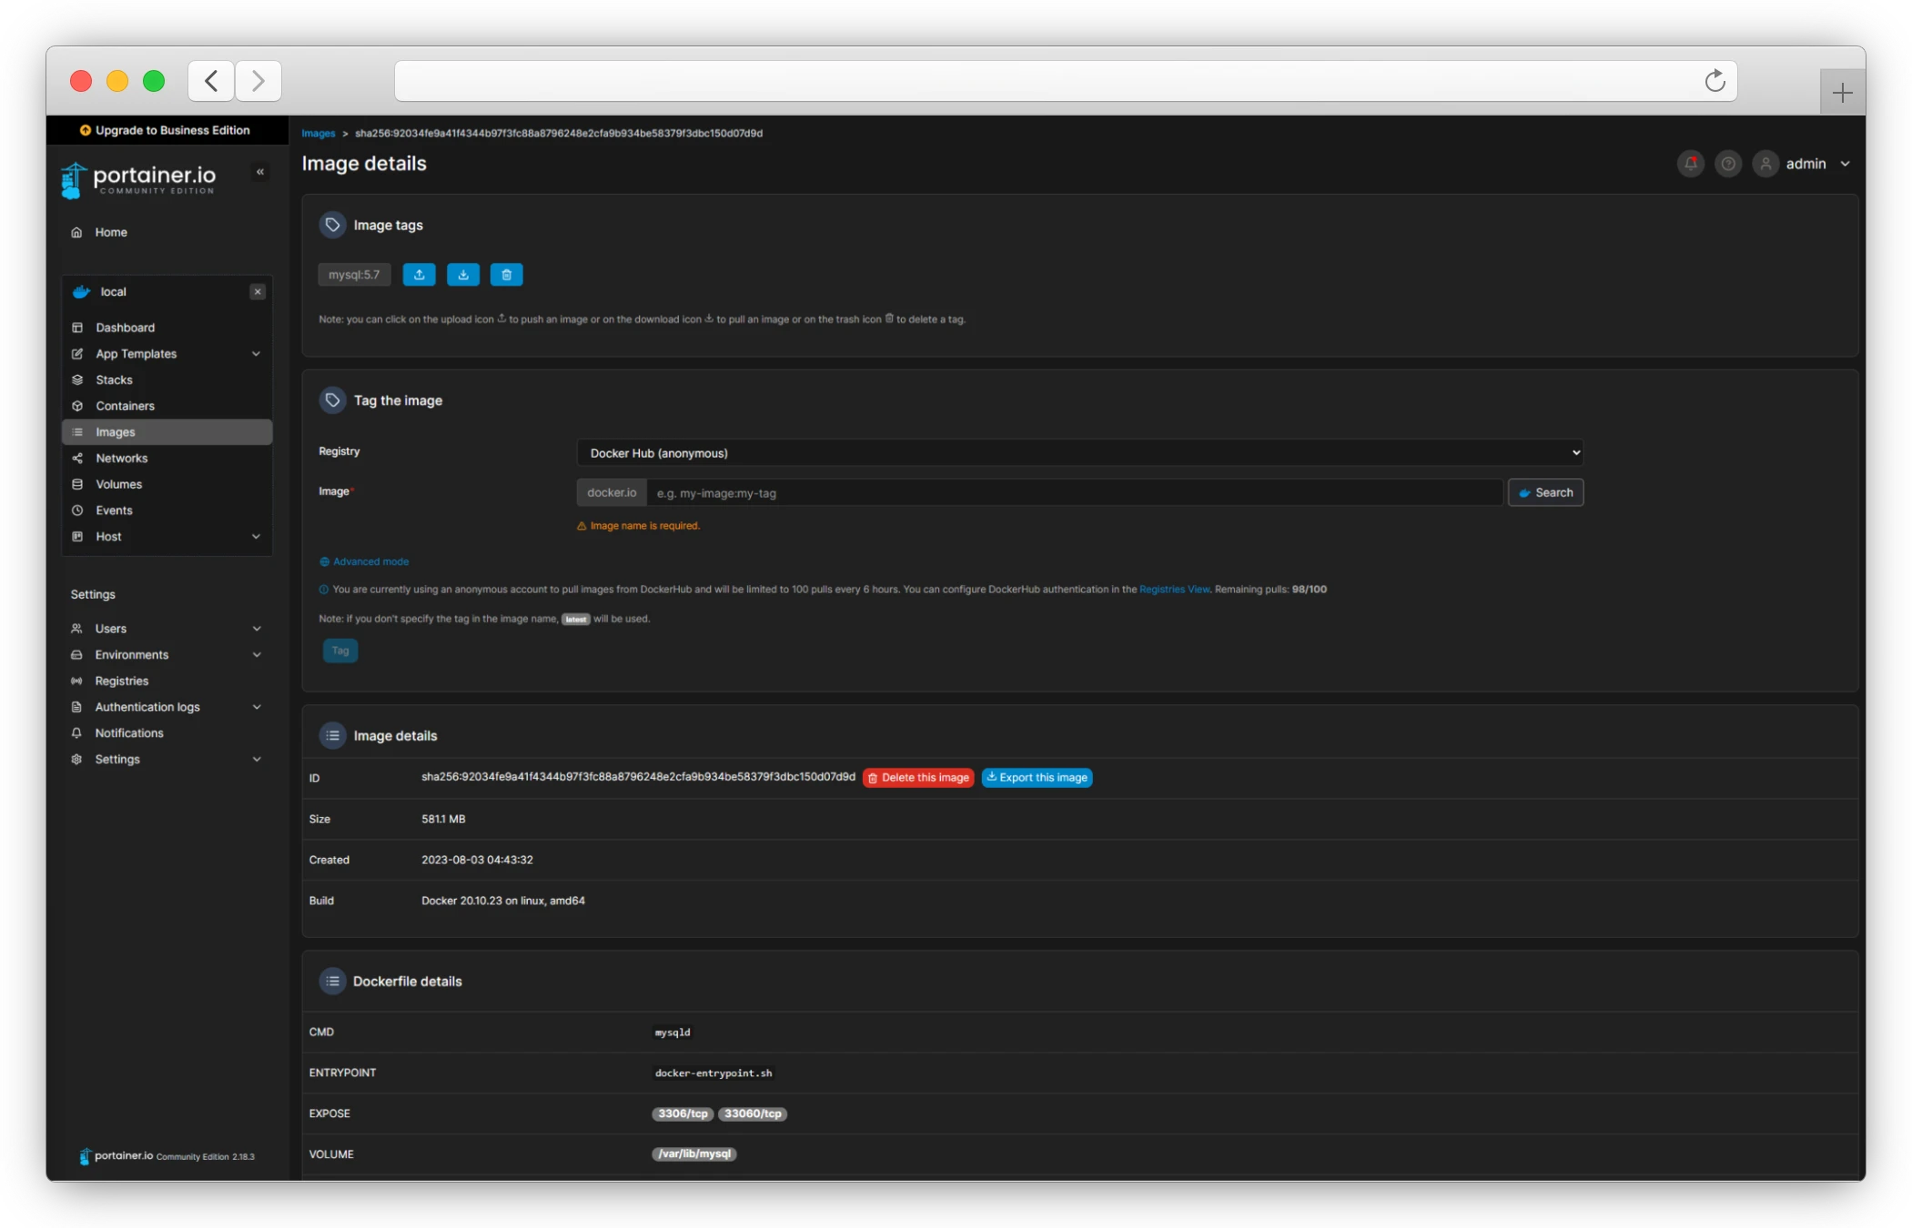Image resolution: width=1912 pixels, height=1228 pixels.
Task: Focus the image name input field
Action: coord(1074,493)
